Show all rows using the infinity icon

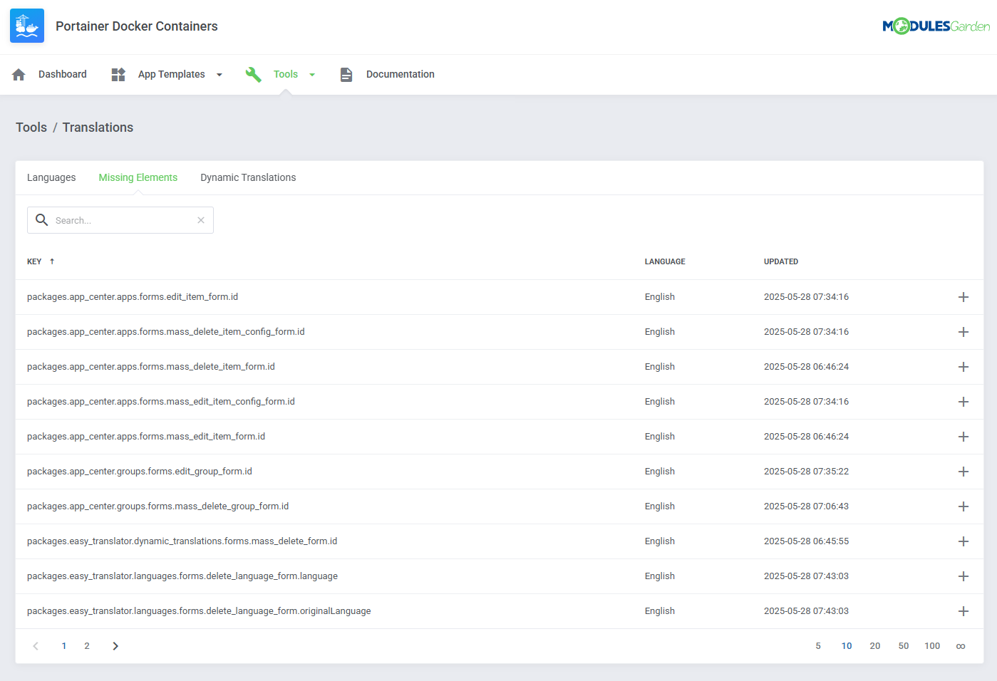click(x=960, y=645)
